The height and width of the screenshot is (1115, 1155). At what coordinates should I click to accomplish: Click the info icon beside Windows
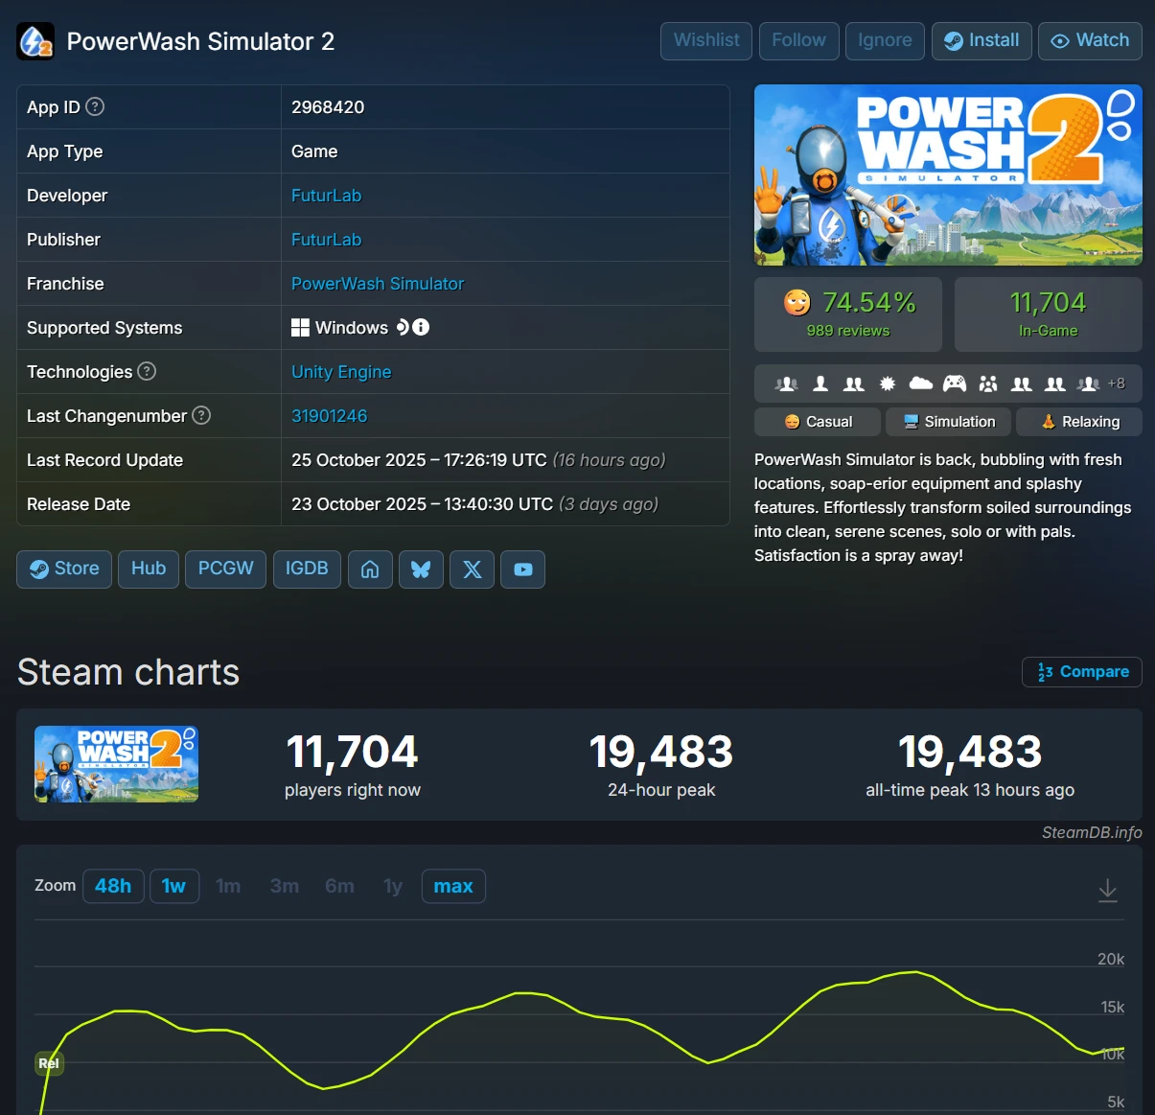pyautogui.click(x=421, y=327)
